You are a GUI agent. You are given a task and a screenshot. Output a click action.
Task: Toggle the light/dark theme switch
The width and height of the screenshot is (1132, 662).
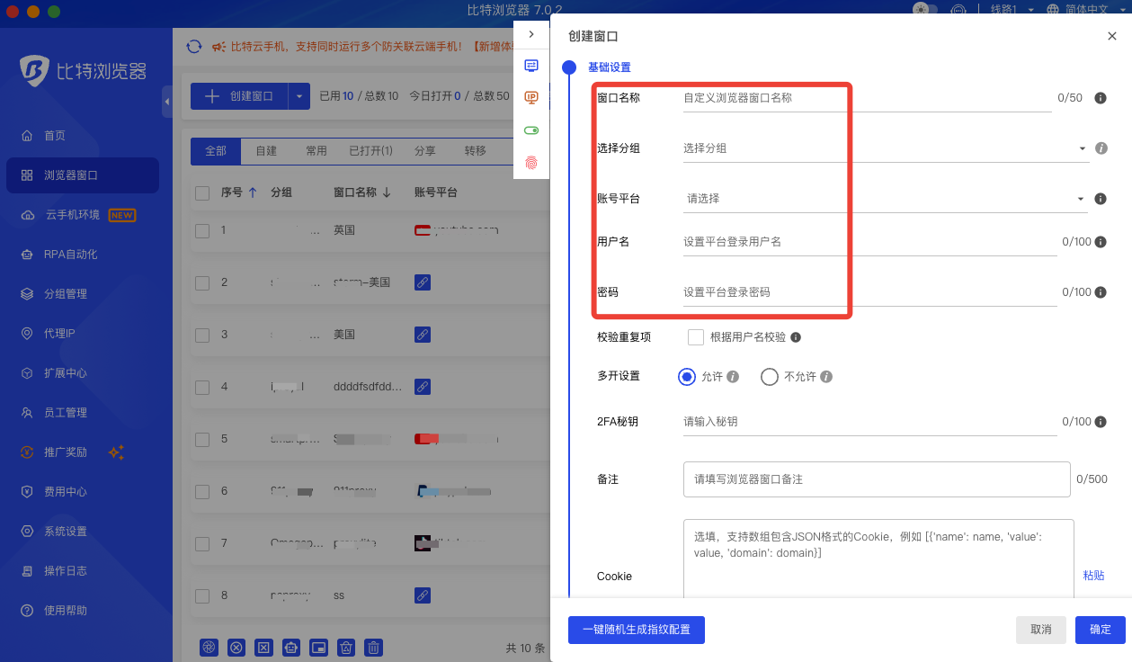coord(925,10)
